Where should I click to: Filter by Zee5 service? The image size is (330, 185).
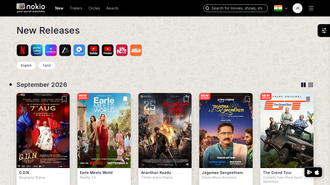pyautogui.click(x=65, y=50)
